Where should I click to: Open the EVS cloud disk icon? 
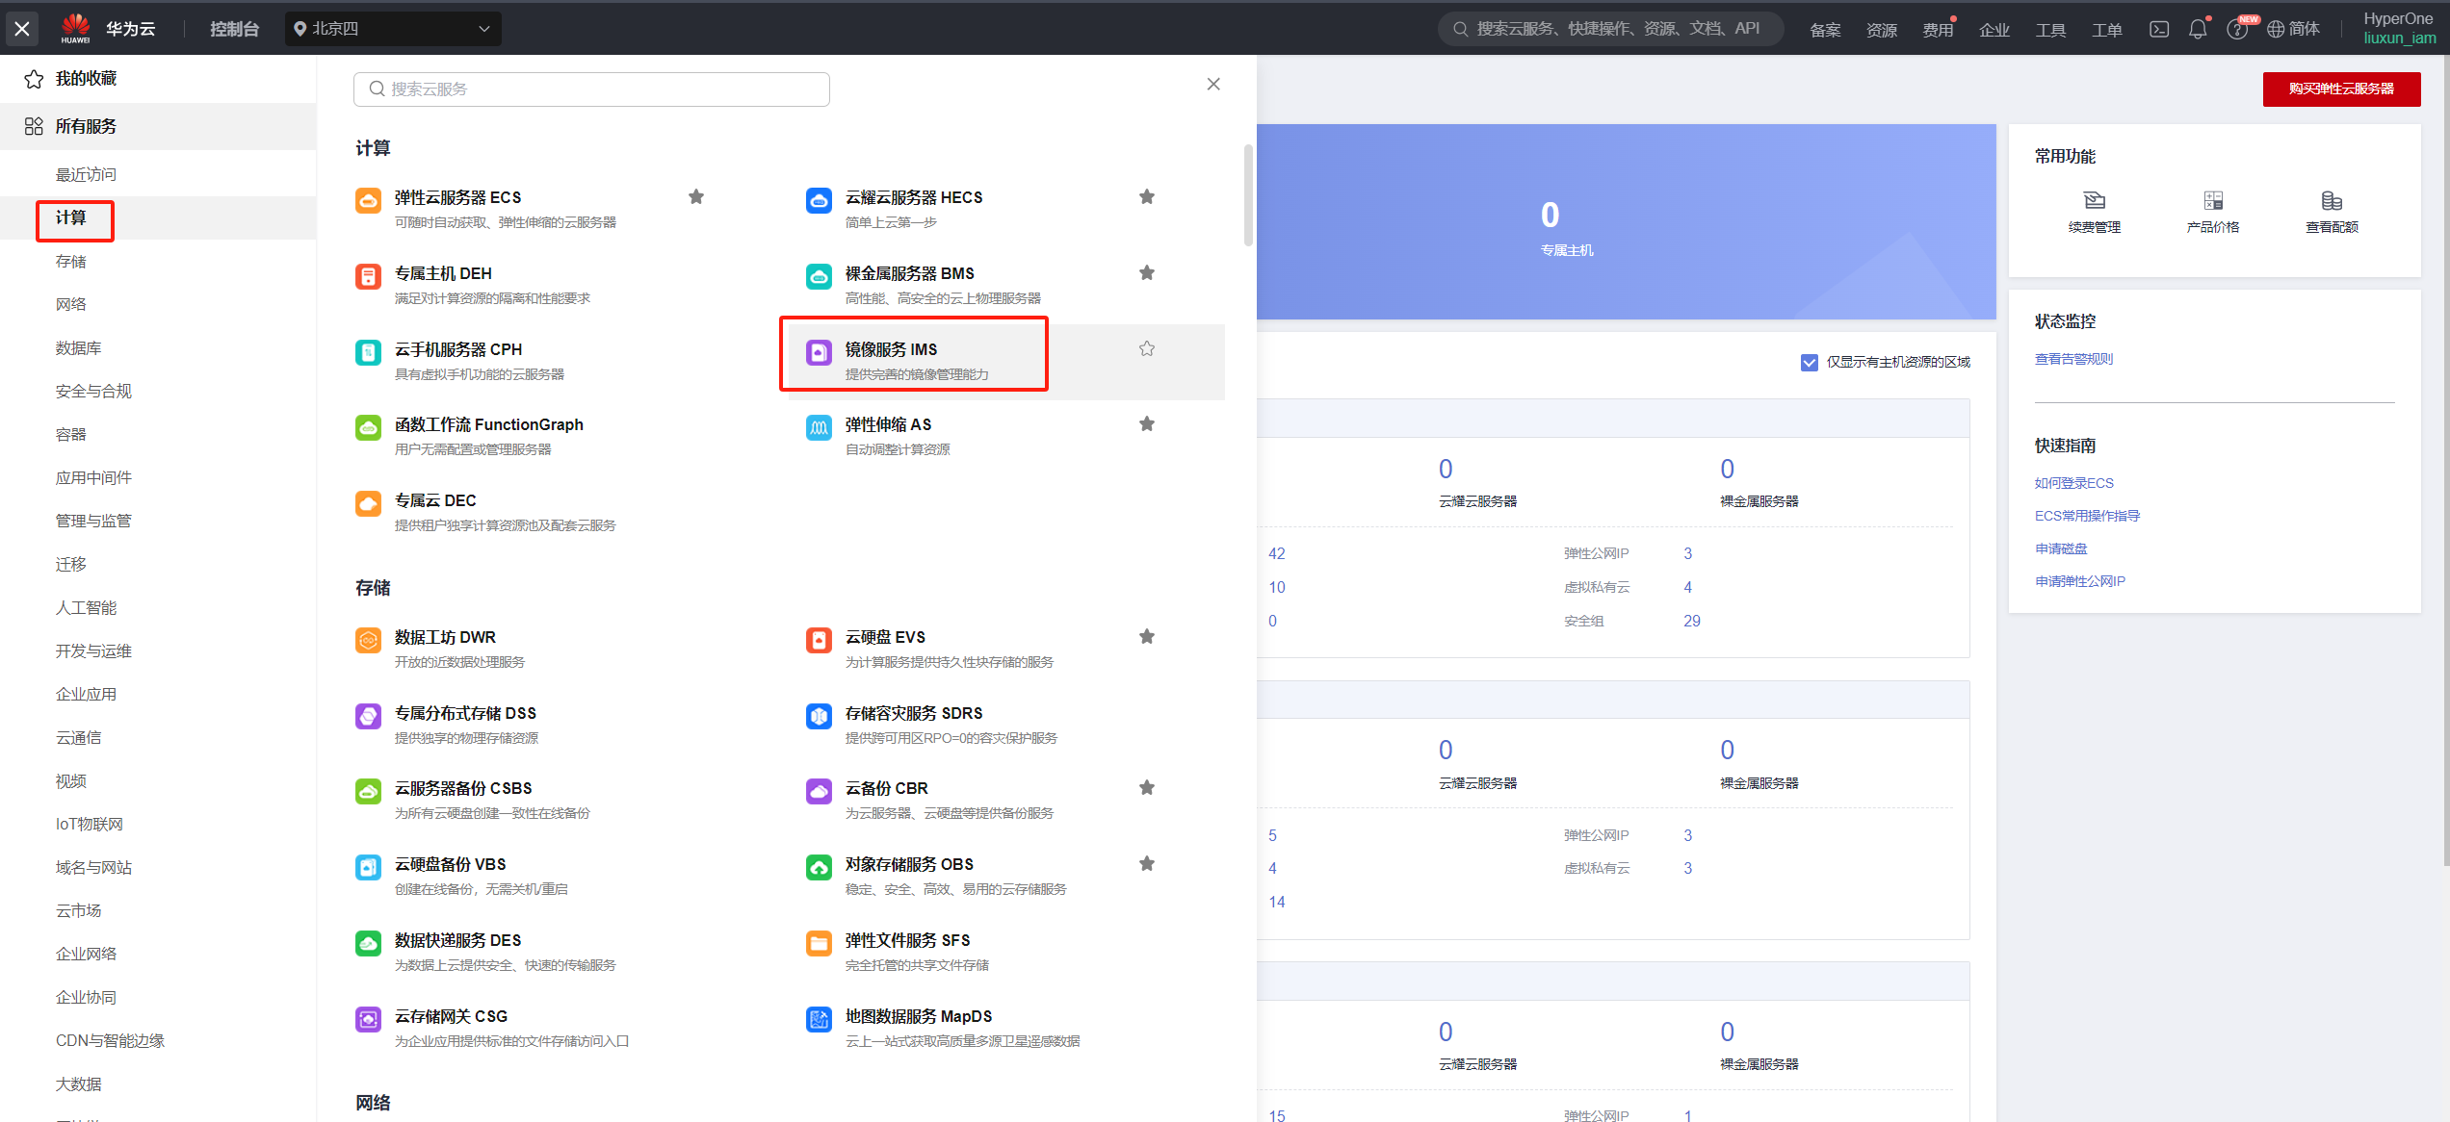[x=819, y=640]
